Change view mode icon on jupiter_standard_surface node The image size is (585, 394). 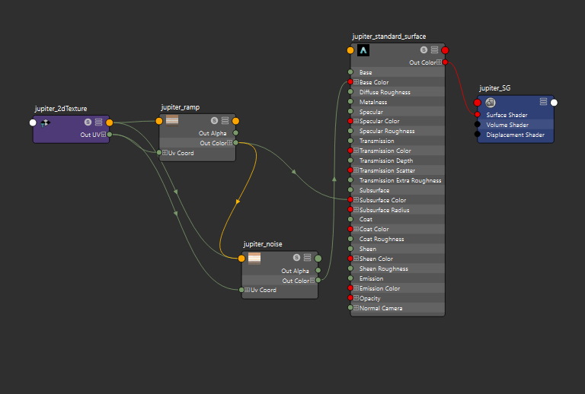pos(434,50)
